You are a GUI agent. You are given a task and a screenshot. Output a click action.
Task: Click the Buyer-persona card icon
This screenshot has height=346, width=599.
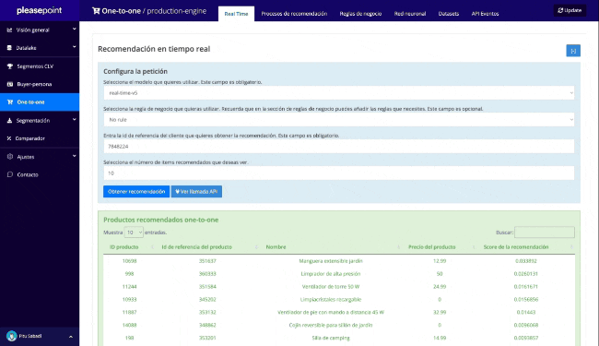click(x=10, y=84)
